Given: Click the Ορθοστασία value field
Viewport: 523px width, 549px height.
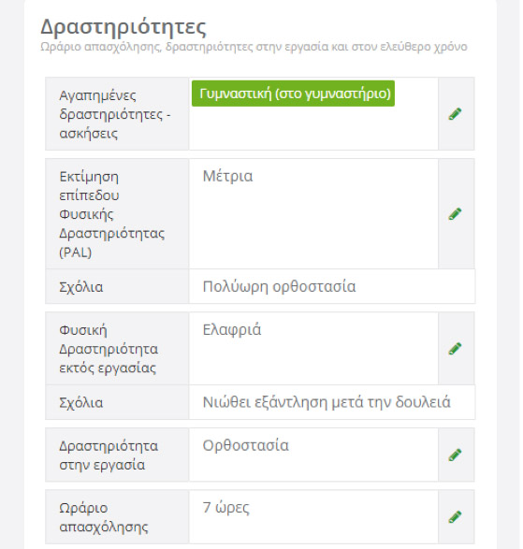Looking at the screenshot, I should click(x=245, y=446).
